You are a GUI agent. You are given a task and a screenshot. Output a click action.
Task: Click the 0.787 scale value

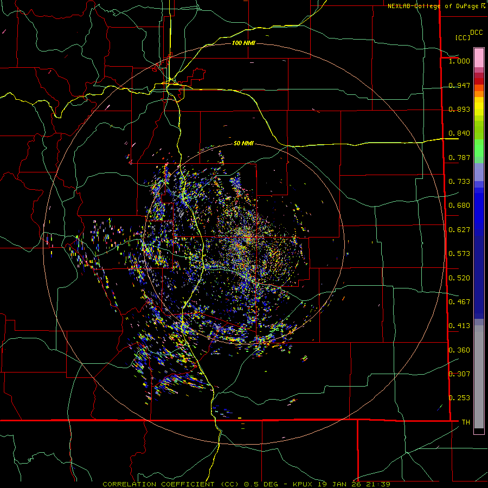point(459,157)
